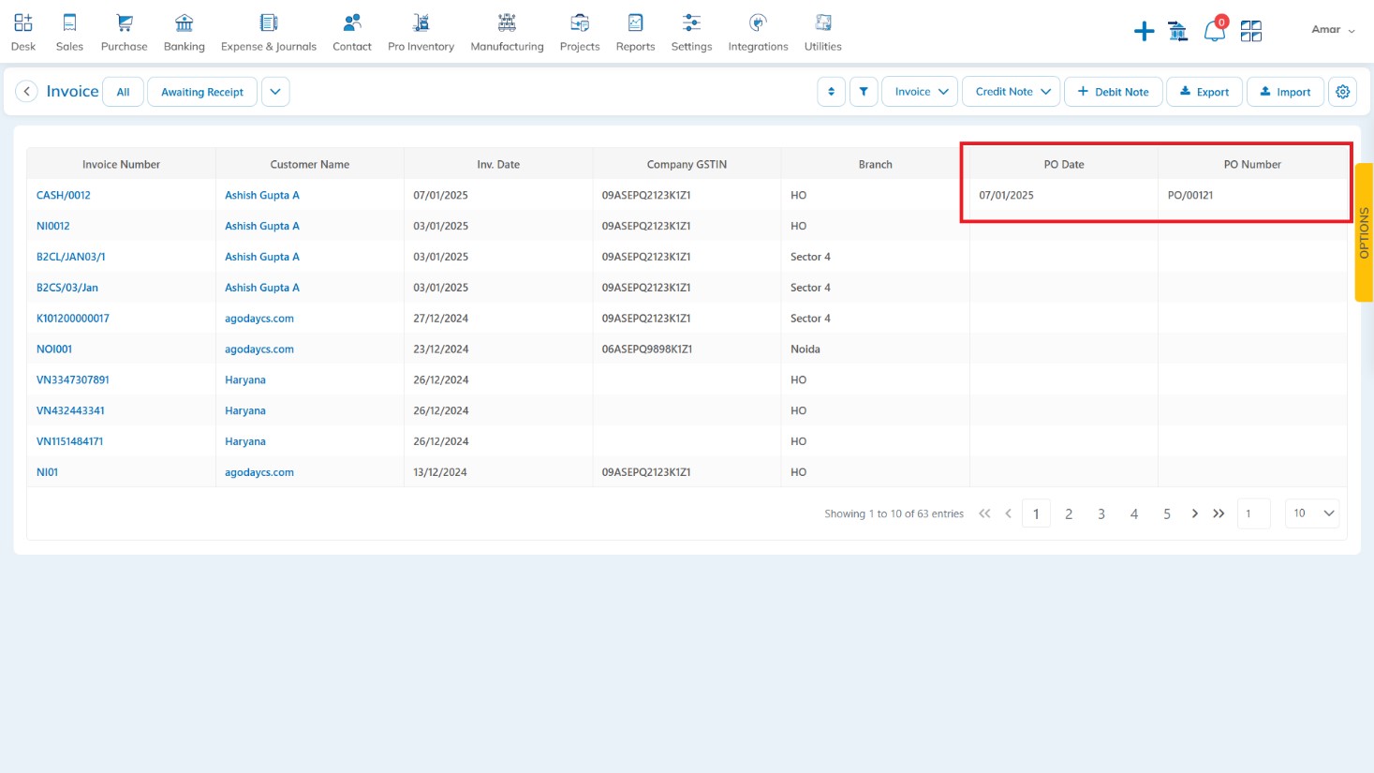1374x773 pixels.
Task: Click the PO Number column header
Action: (1252, 164)
